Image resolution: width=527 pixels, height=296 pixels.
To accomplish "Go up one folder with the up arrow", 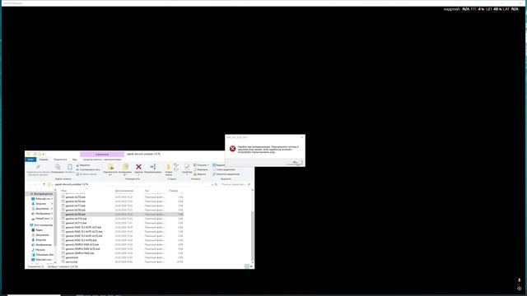I will (x=44, y=184).
